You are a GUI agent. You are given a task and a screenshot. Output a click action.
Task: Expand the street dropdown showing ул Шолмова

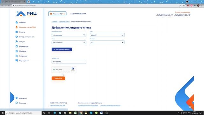tap(69, 42)
